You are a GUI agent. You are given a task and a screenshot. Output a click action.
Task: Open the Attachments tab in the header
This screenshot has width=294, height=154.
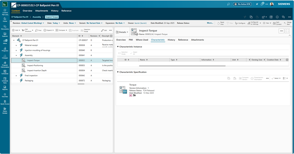click(41, 11)
